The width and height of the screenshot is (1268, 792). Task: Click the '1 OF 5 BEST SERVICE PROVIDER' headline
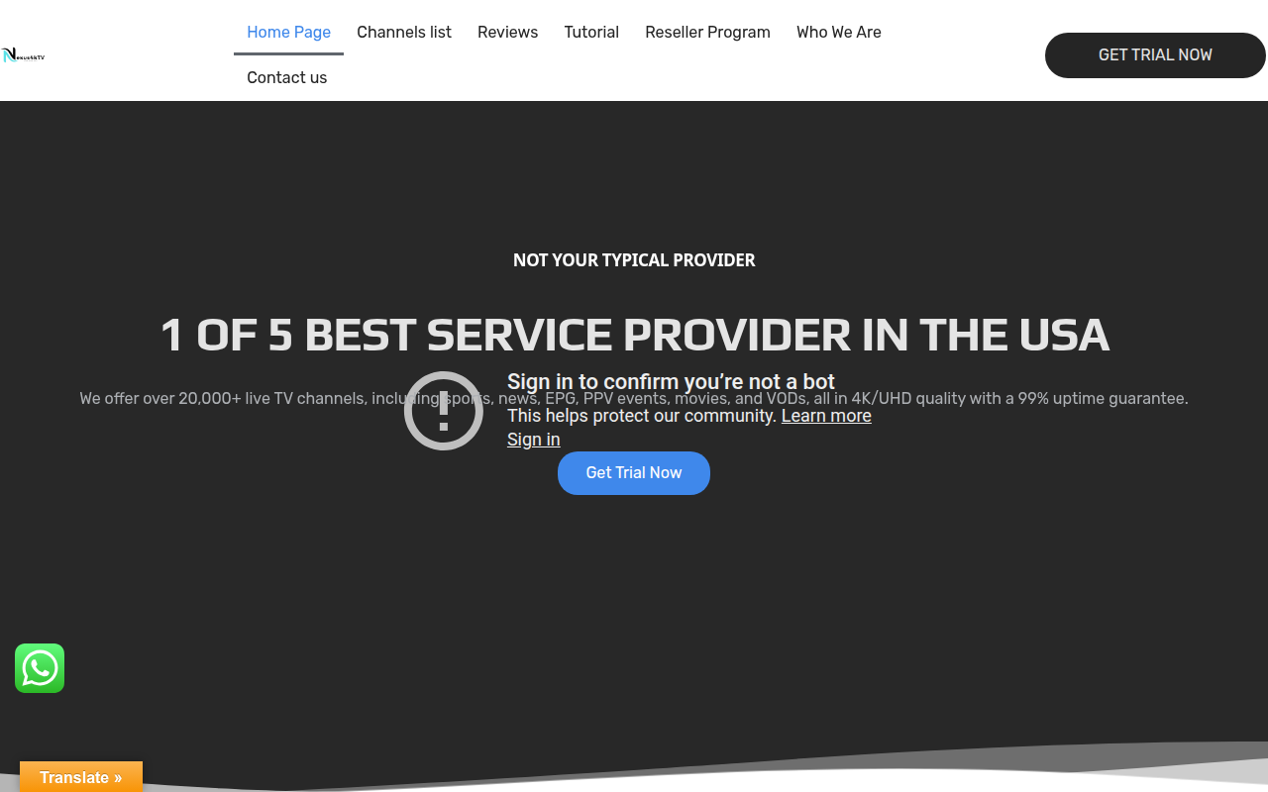tap(634, 335)
